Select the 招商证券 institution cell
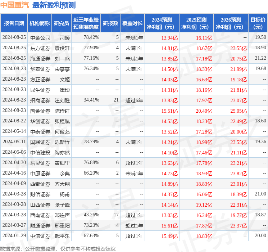 point(40,100)
